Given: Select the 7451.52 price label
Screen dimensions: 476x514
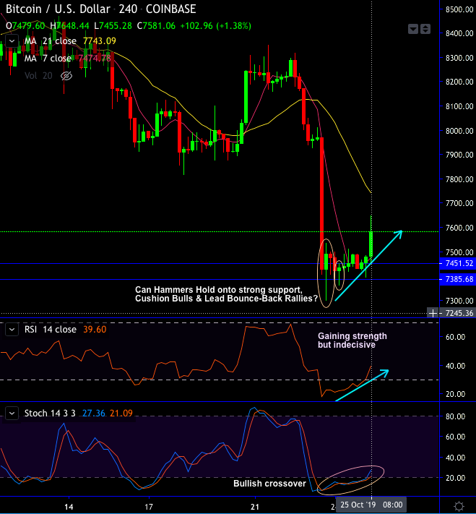Looking at the screenshot, I should point(457,264).
